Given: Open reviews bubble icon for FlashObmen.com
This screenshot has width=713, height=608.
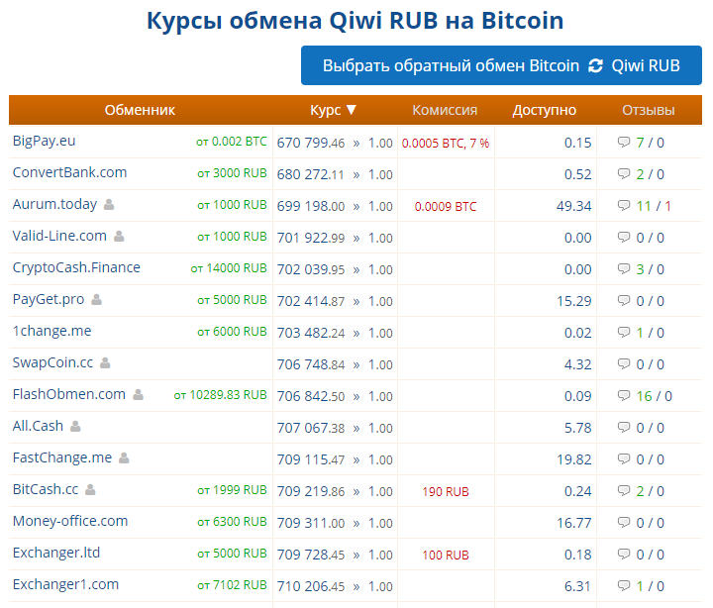Looking at the screenshot, I should click(x=624, y=396).
